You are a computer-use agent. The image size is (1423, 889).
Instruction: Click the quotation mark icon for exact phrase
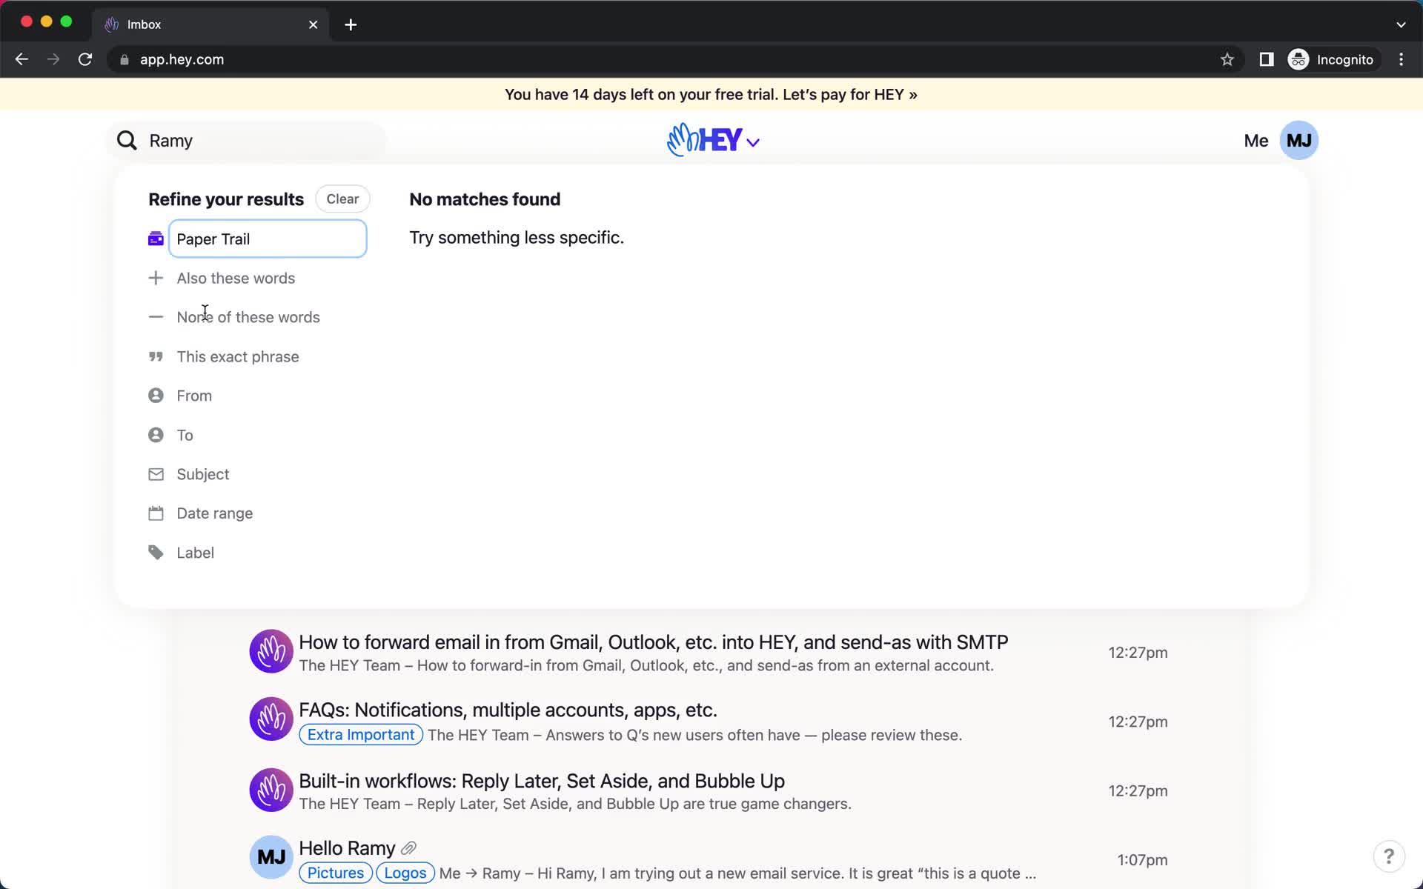point(156,356)
